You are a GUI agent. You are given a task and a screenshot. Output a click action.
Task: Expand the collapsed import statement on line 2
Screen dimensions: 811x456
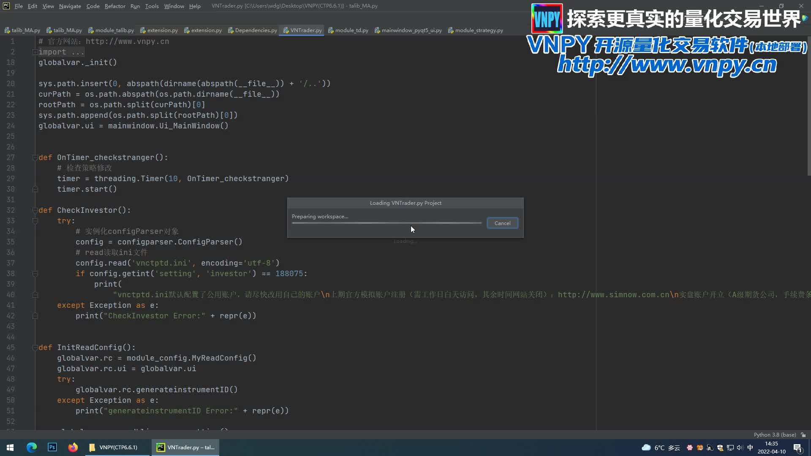tap(35, 52)
